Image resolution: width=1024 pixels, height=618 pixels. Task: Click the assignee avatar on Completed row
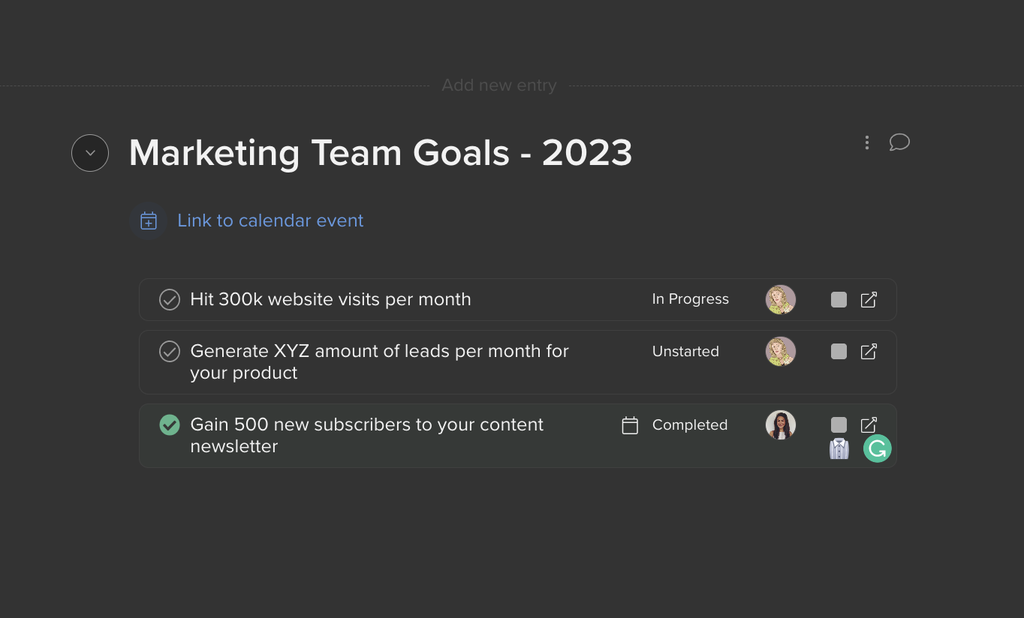coord(781,424)
